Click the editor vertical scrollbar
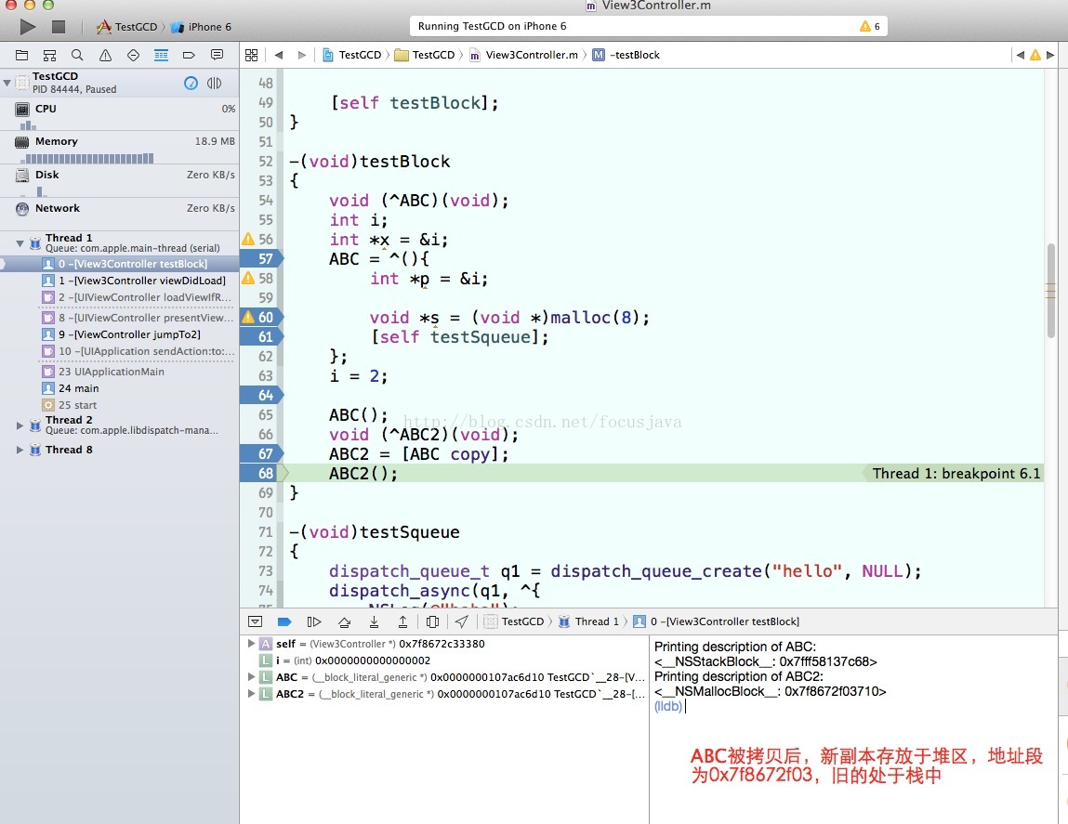Viewport: 1068px width, 824px height. (1051, 290)
